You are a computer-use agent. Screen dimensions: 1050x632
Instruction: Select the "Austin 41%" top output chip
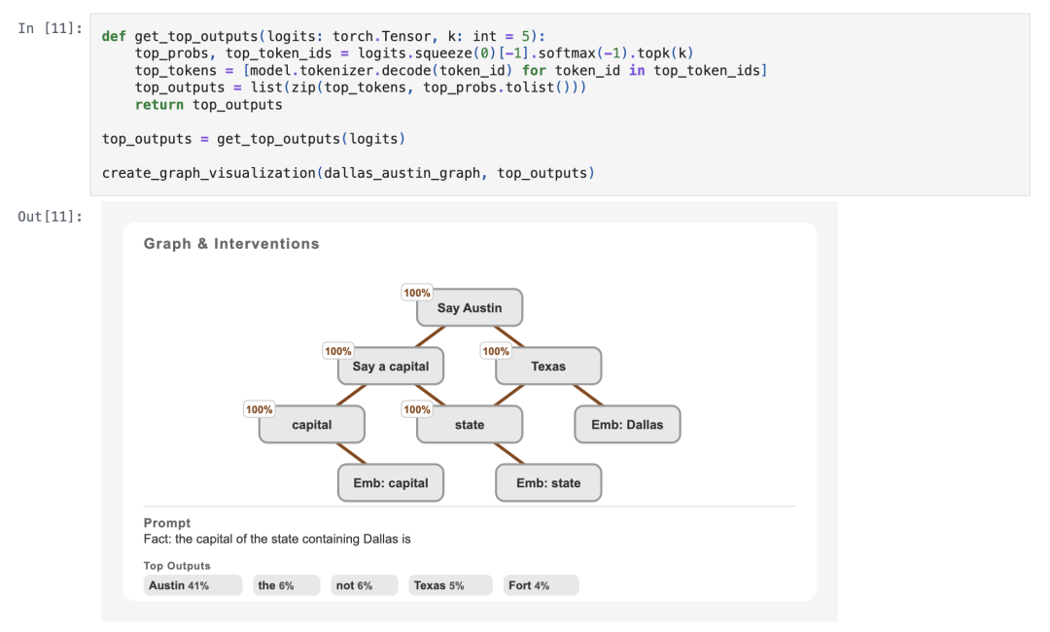click(192, 585)
